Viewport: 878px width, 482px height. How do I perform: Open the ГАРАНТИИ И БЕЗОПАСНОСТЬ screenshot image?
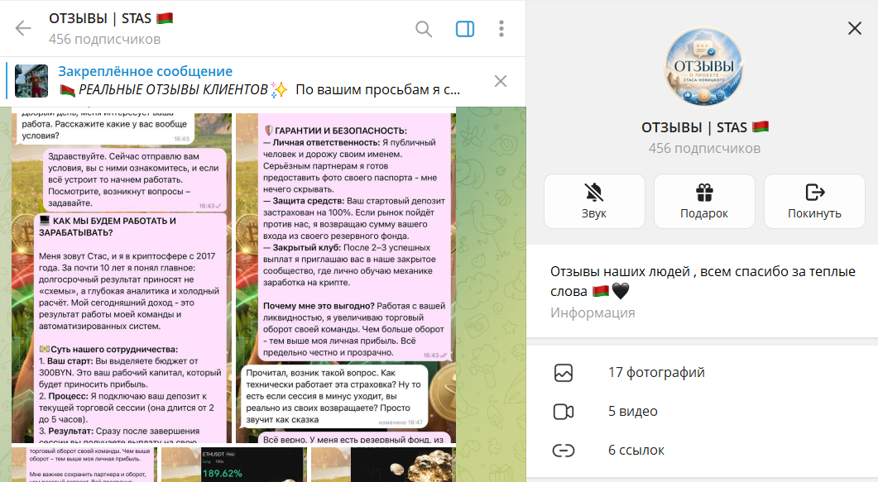click(346, 278)
